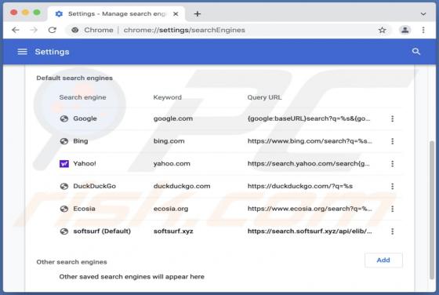
Task: Click the Ecosia search engine name
Action: [x=84, y=209]
